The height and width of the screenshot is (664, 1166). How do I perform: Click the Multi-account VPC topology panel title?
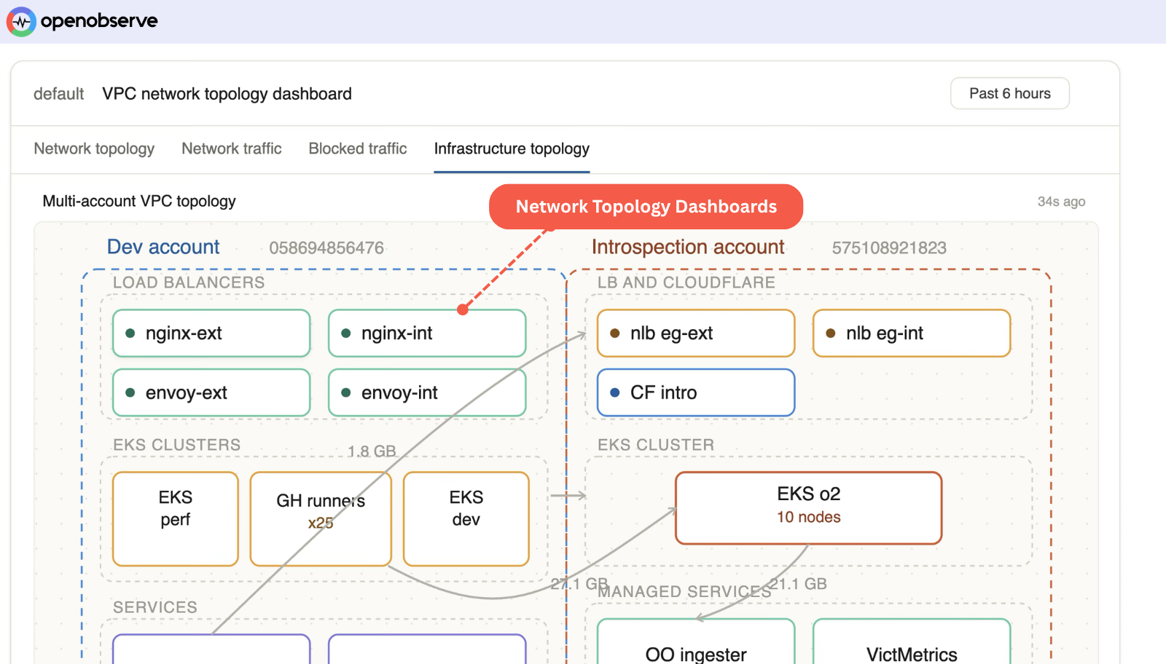[x=139, y=201]
